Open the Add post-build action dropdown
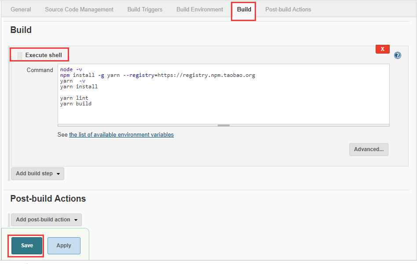This screenshot has width=417, height=264. click(46, 220)
